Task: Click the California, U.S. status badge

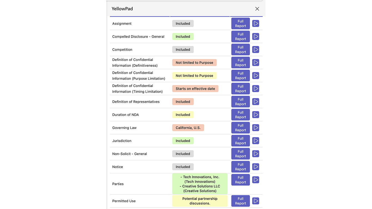Action: tap(188, 128)
